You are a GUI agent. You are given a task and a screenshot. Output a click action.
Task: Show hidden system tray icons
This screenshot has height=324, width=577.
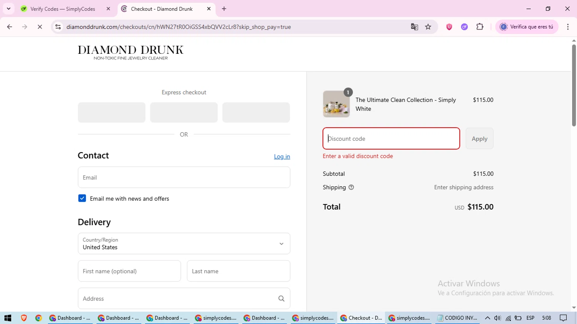pos(487,318)
